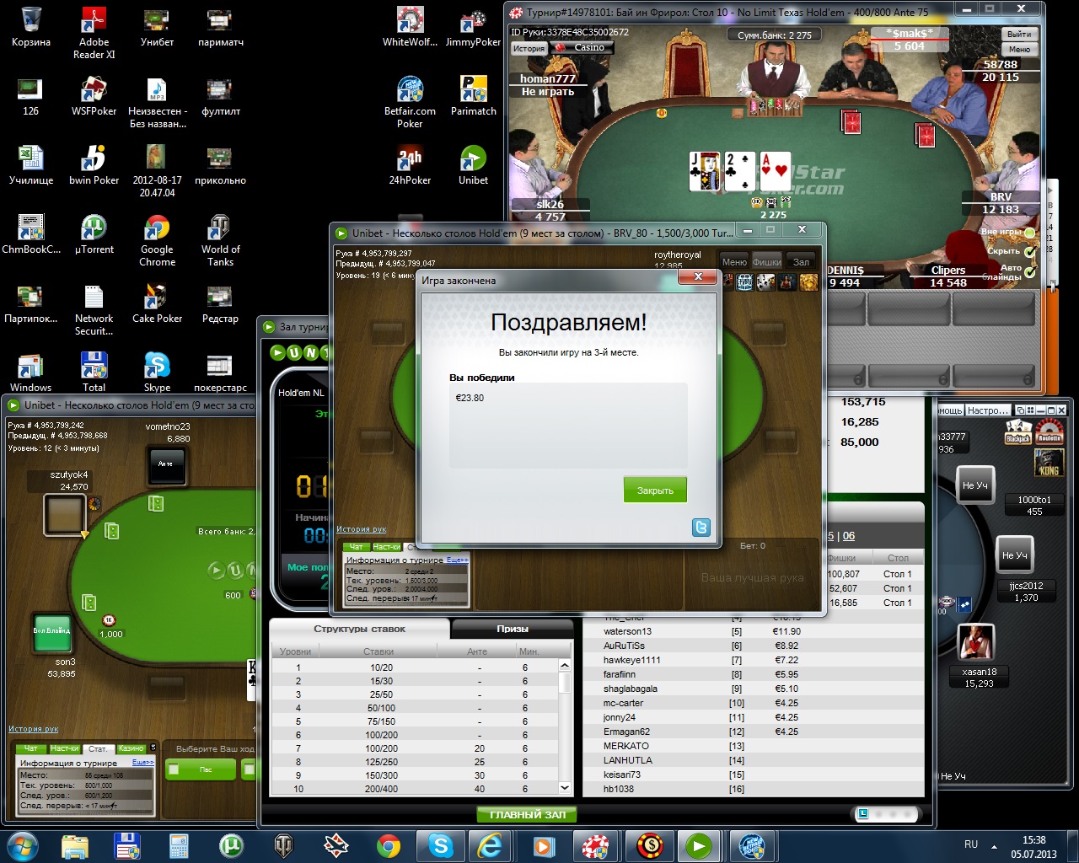
Task: Click the Twitter share icon in the dialog
Action: (x=701, y=528)
